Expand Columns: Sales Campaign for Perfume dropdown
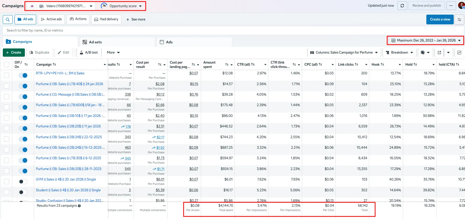 (344, 53)
